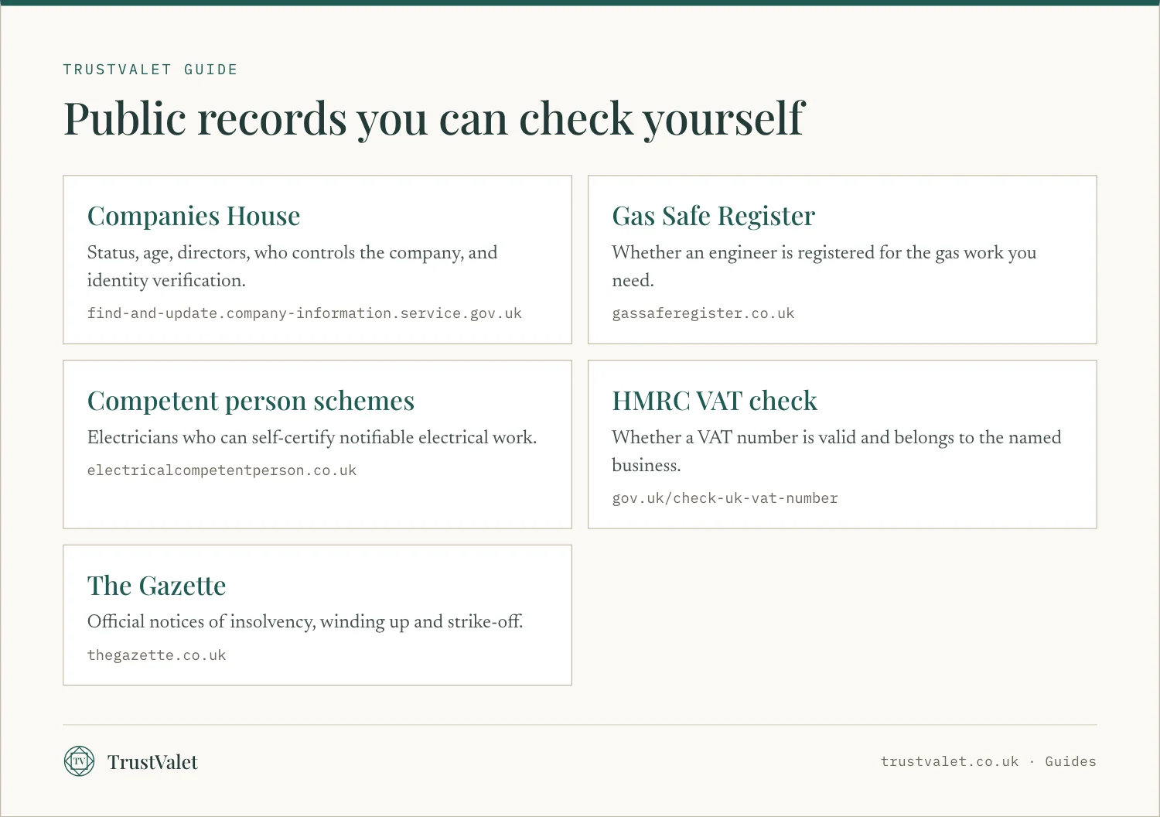The height and width of the screenshot is (817, 1160).
Task: Follow the gov.uk/check-uk-vat-number URL
Action: [x=725, y=498]
